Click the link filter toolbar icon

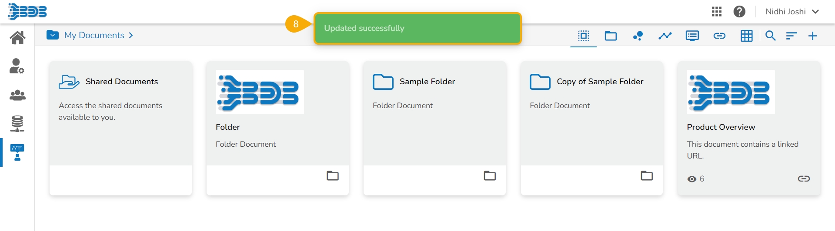coord(719,36)
